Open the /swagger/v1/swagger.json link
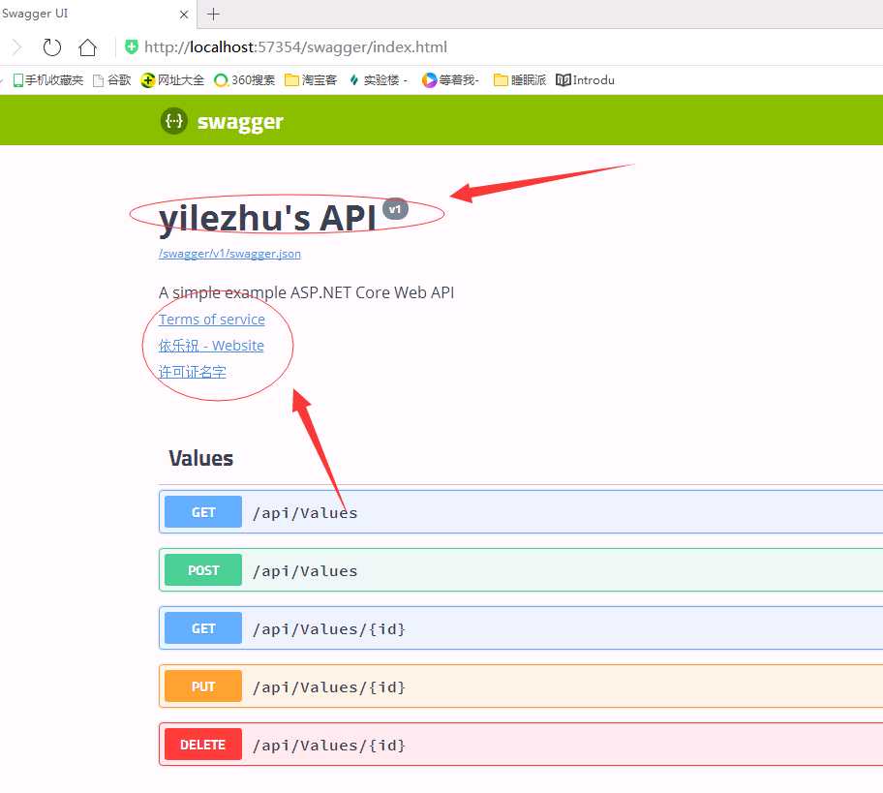The height and width of the screenshot is (793, 883). (229, 254)
